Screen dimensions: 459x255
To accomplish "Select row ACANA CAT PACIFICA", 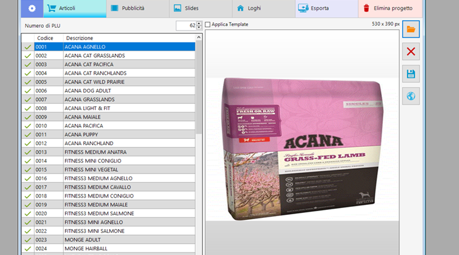I will 108,64.
